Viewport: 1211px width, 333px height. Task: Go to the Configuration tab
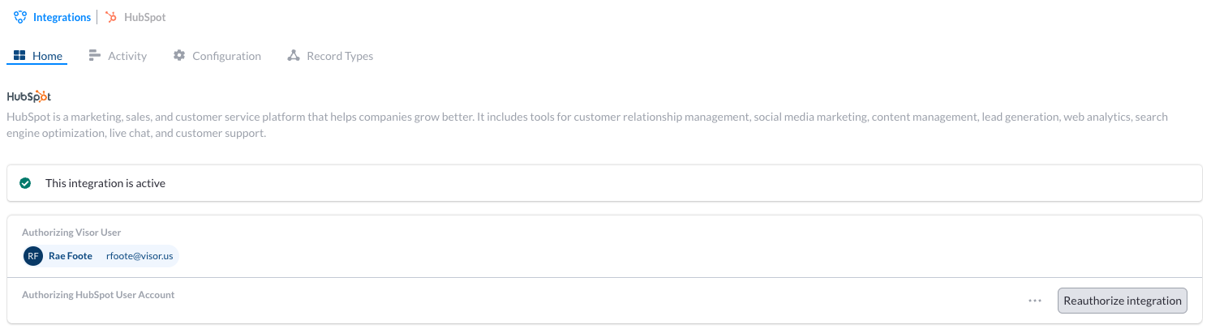[217, 56]
